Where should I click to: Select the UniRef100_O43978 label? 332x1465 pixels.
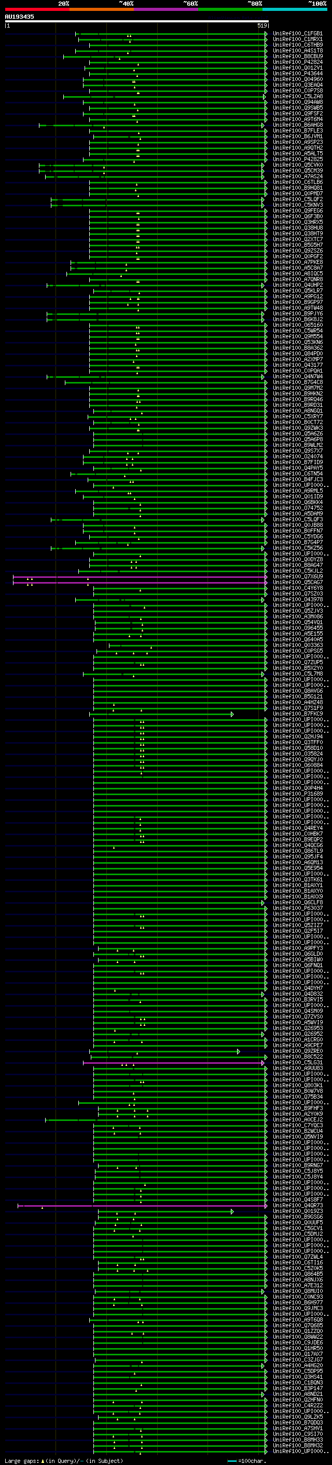pos(298,599)
